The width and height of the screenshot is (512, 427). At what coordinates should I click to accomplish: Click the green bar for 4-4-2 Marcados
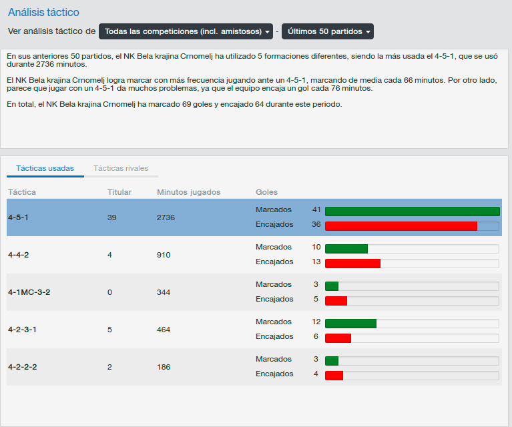(346, 249)
